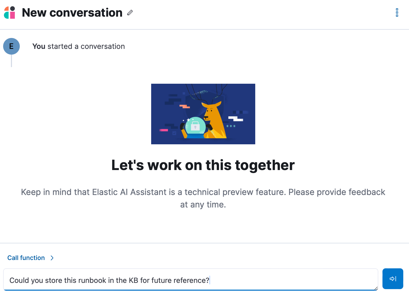
Task: Click the three asterisks in the illustration
Action: pyautogui.click(x=231, y=126)
